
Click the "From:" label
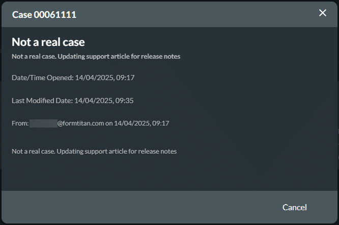coord(20,123)
